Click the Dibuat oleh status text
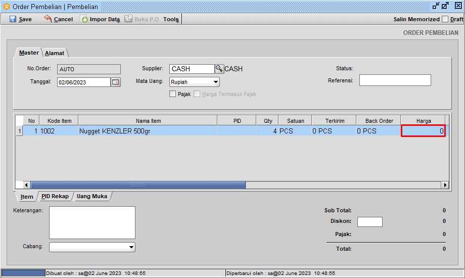The height and width of the screenshot is (278, 465). [96, 273]
